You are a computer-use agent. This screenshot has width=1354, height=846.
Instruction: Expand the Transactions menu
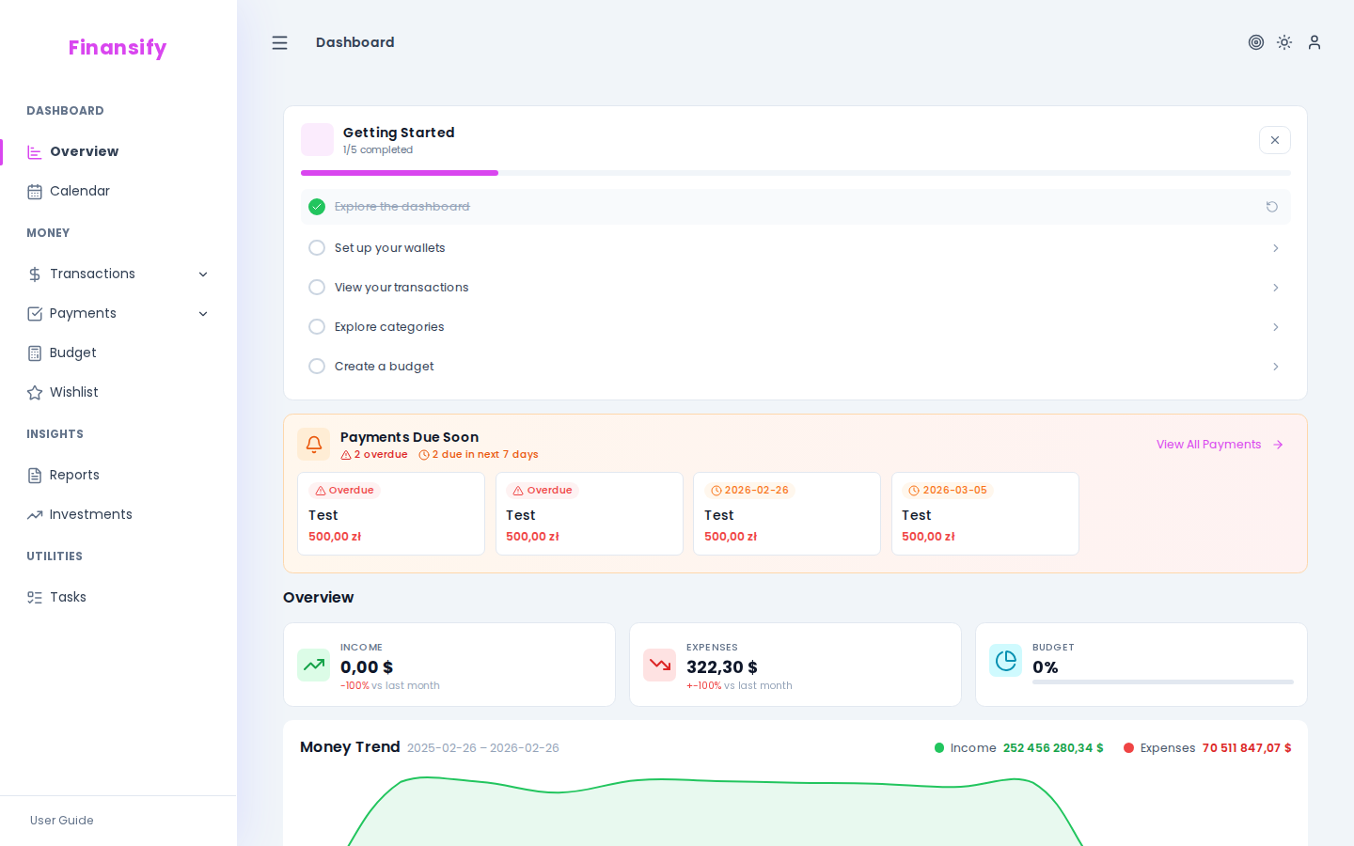click(x=203, y=274)
